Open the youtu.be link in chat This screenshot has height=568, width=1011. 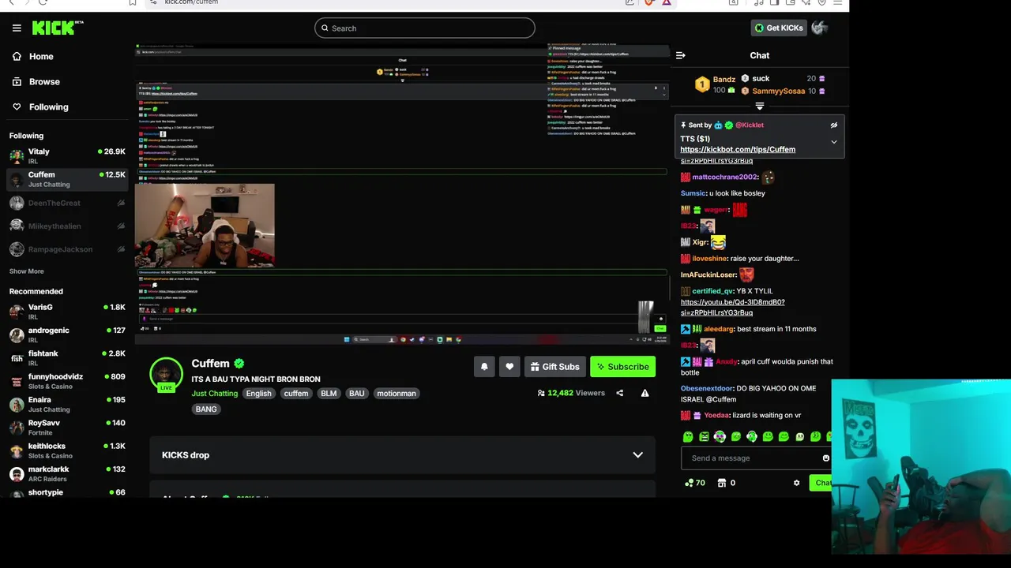733,308
